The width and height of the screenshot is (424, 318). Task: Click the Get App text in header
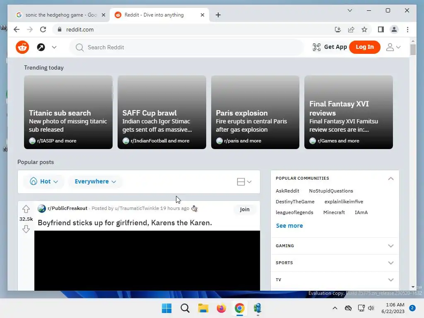coord(335,47)
